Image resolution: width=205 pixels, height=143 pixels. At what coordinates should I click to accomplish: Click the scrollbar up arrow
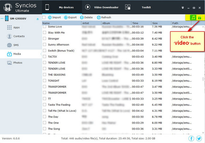203,27
